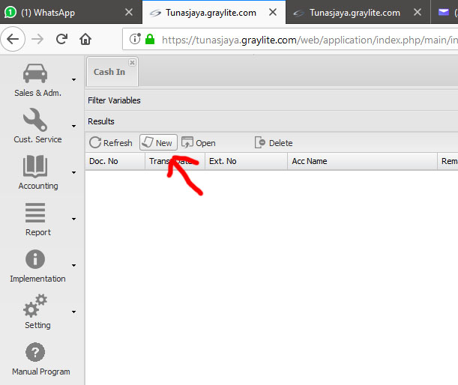The width and height of the screenshot is (458, 385).
Task: Reload the page with browser refresh
Action: [x=61, y=39]
